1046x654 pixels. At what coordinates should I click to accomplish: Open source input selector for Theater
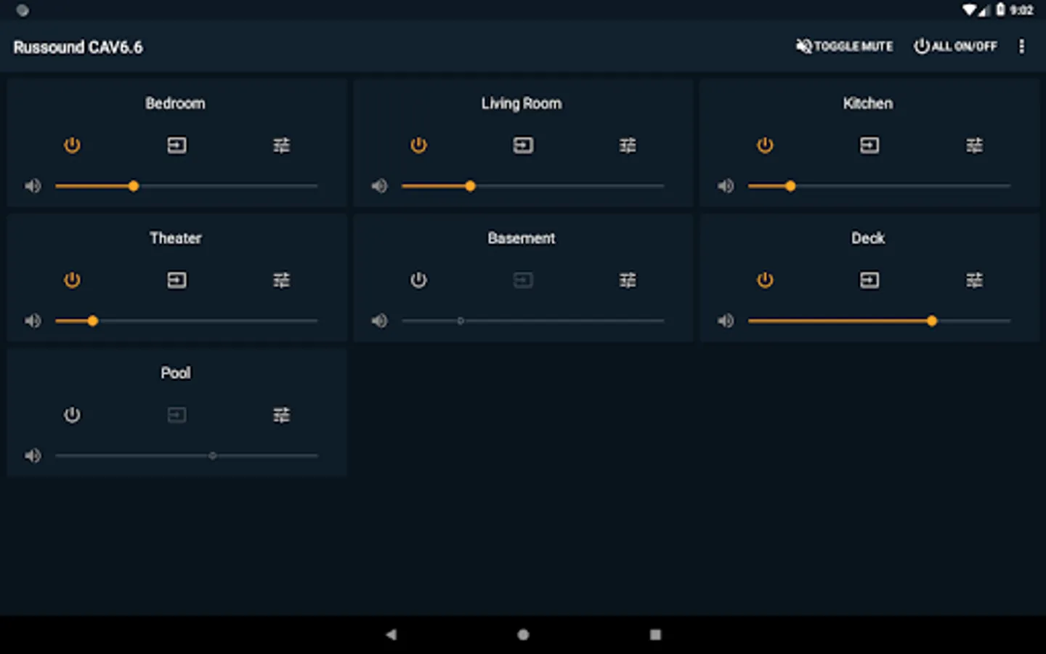tap(177, 280)
